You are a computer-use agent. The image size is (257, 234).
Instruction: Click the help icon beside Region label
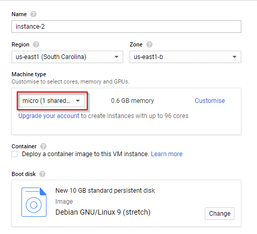coord(36,44)
